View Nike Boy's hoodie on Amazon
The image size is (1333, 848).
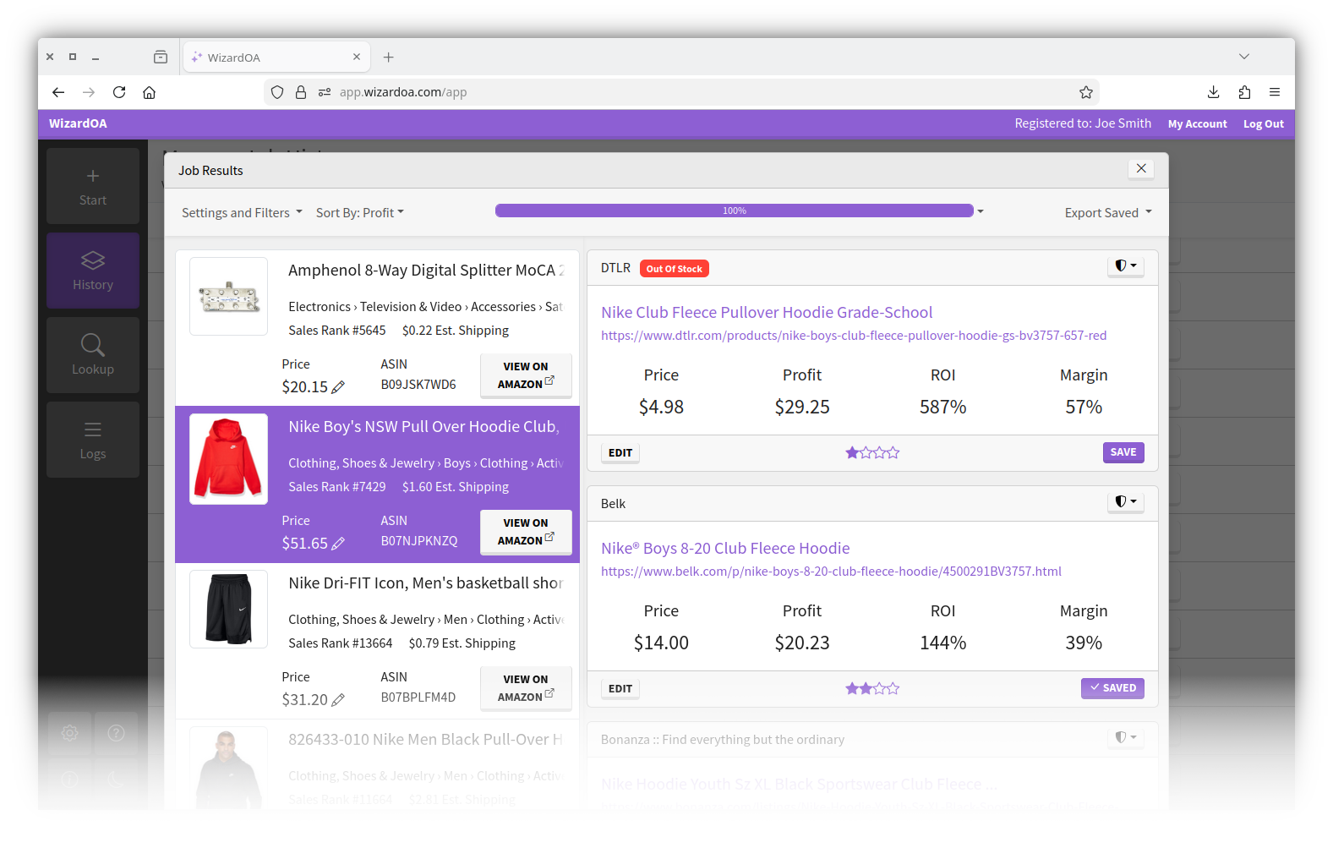click(x=526, y=532)
